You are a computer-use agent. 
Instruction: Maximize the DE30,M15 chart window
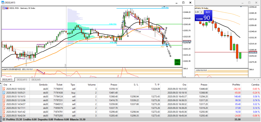(x=183, y=3)
